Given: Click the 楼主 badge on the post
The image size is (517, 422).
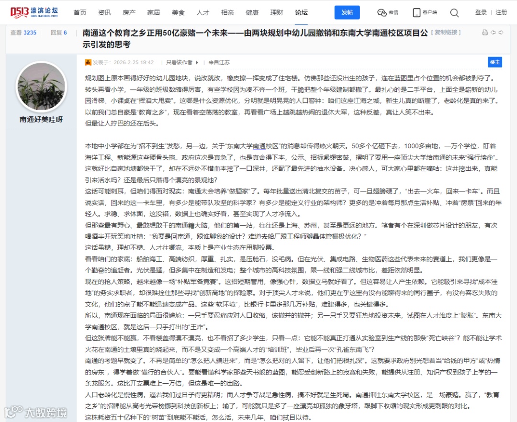Looking at the screenshot, I should click(495, 62).
